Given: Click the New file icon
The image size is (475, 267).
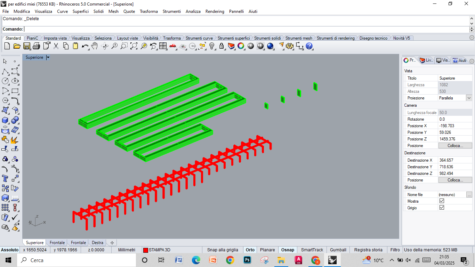Looking at the screenshot, I should coord(7,46).
